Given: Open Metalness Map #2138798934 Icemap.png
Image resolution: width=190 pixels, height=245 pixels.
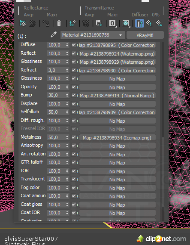Looking at the screenshot, I should click(x=118, y=138).
